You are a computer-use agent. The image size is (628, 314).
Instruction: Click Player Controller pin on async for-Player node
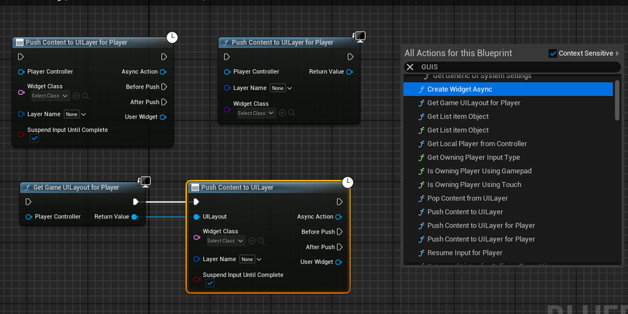pyautogui.click(x=21, y=72)
